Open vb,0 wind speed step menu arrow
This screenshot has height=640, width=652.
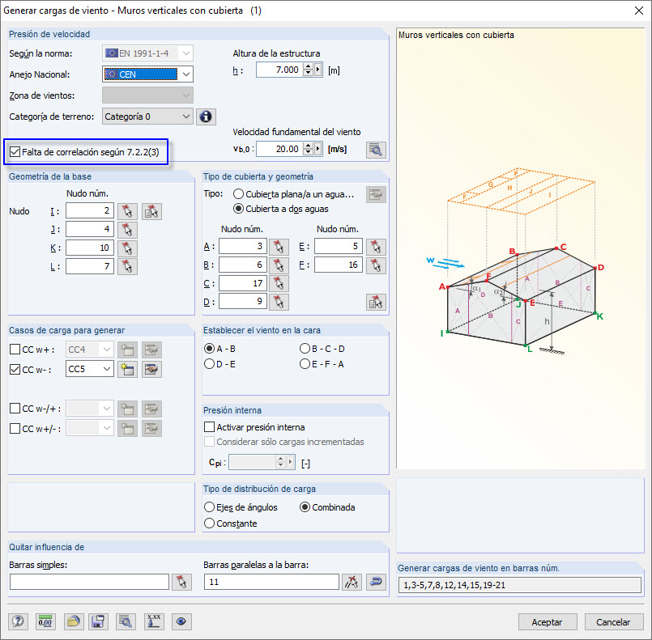coord(318,149)
